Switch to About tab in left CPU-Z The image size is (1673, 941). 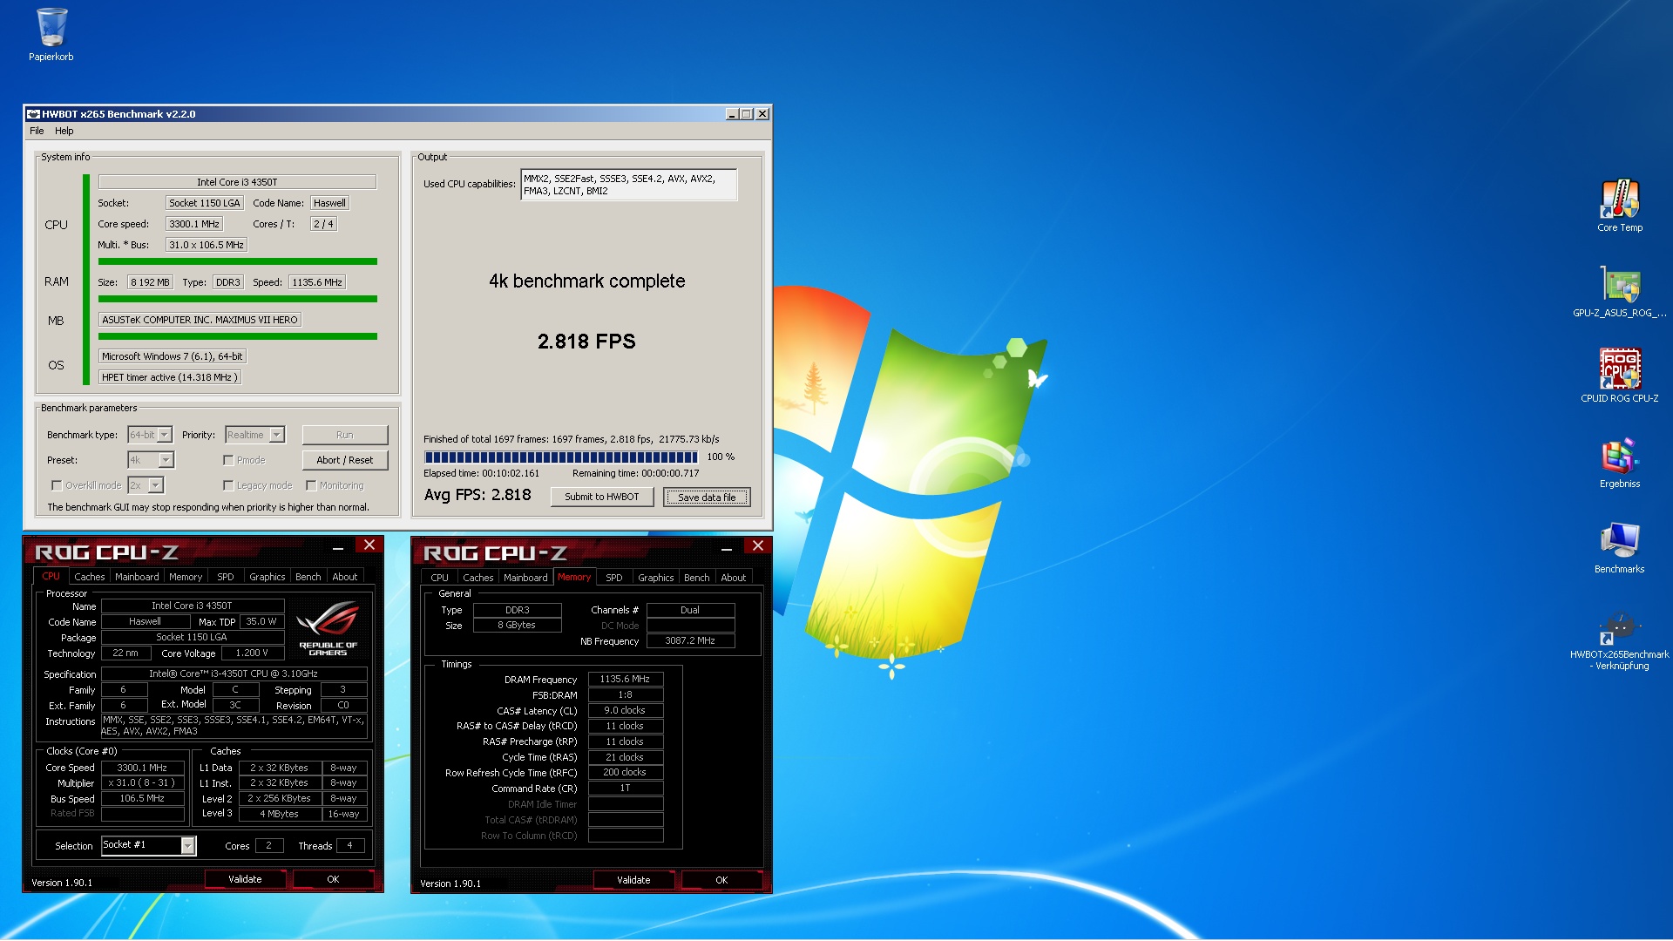(345, 577)
